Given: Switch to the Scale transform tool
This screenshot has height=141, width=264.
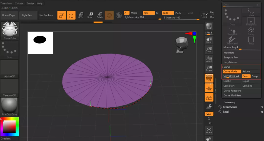Looking at the screenshot, I should tap(90, 15).
